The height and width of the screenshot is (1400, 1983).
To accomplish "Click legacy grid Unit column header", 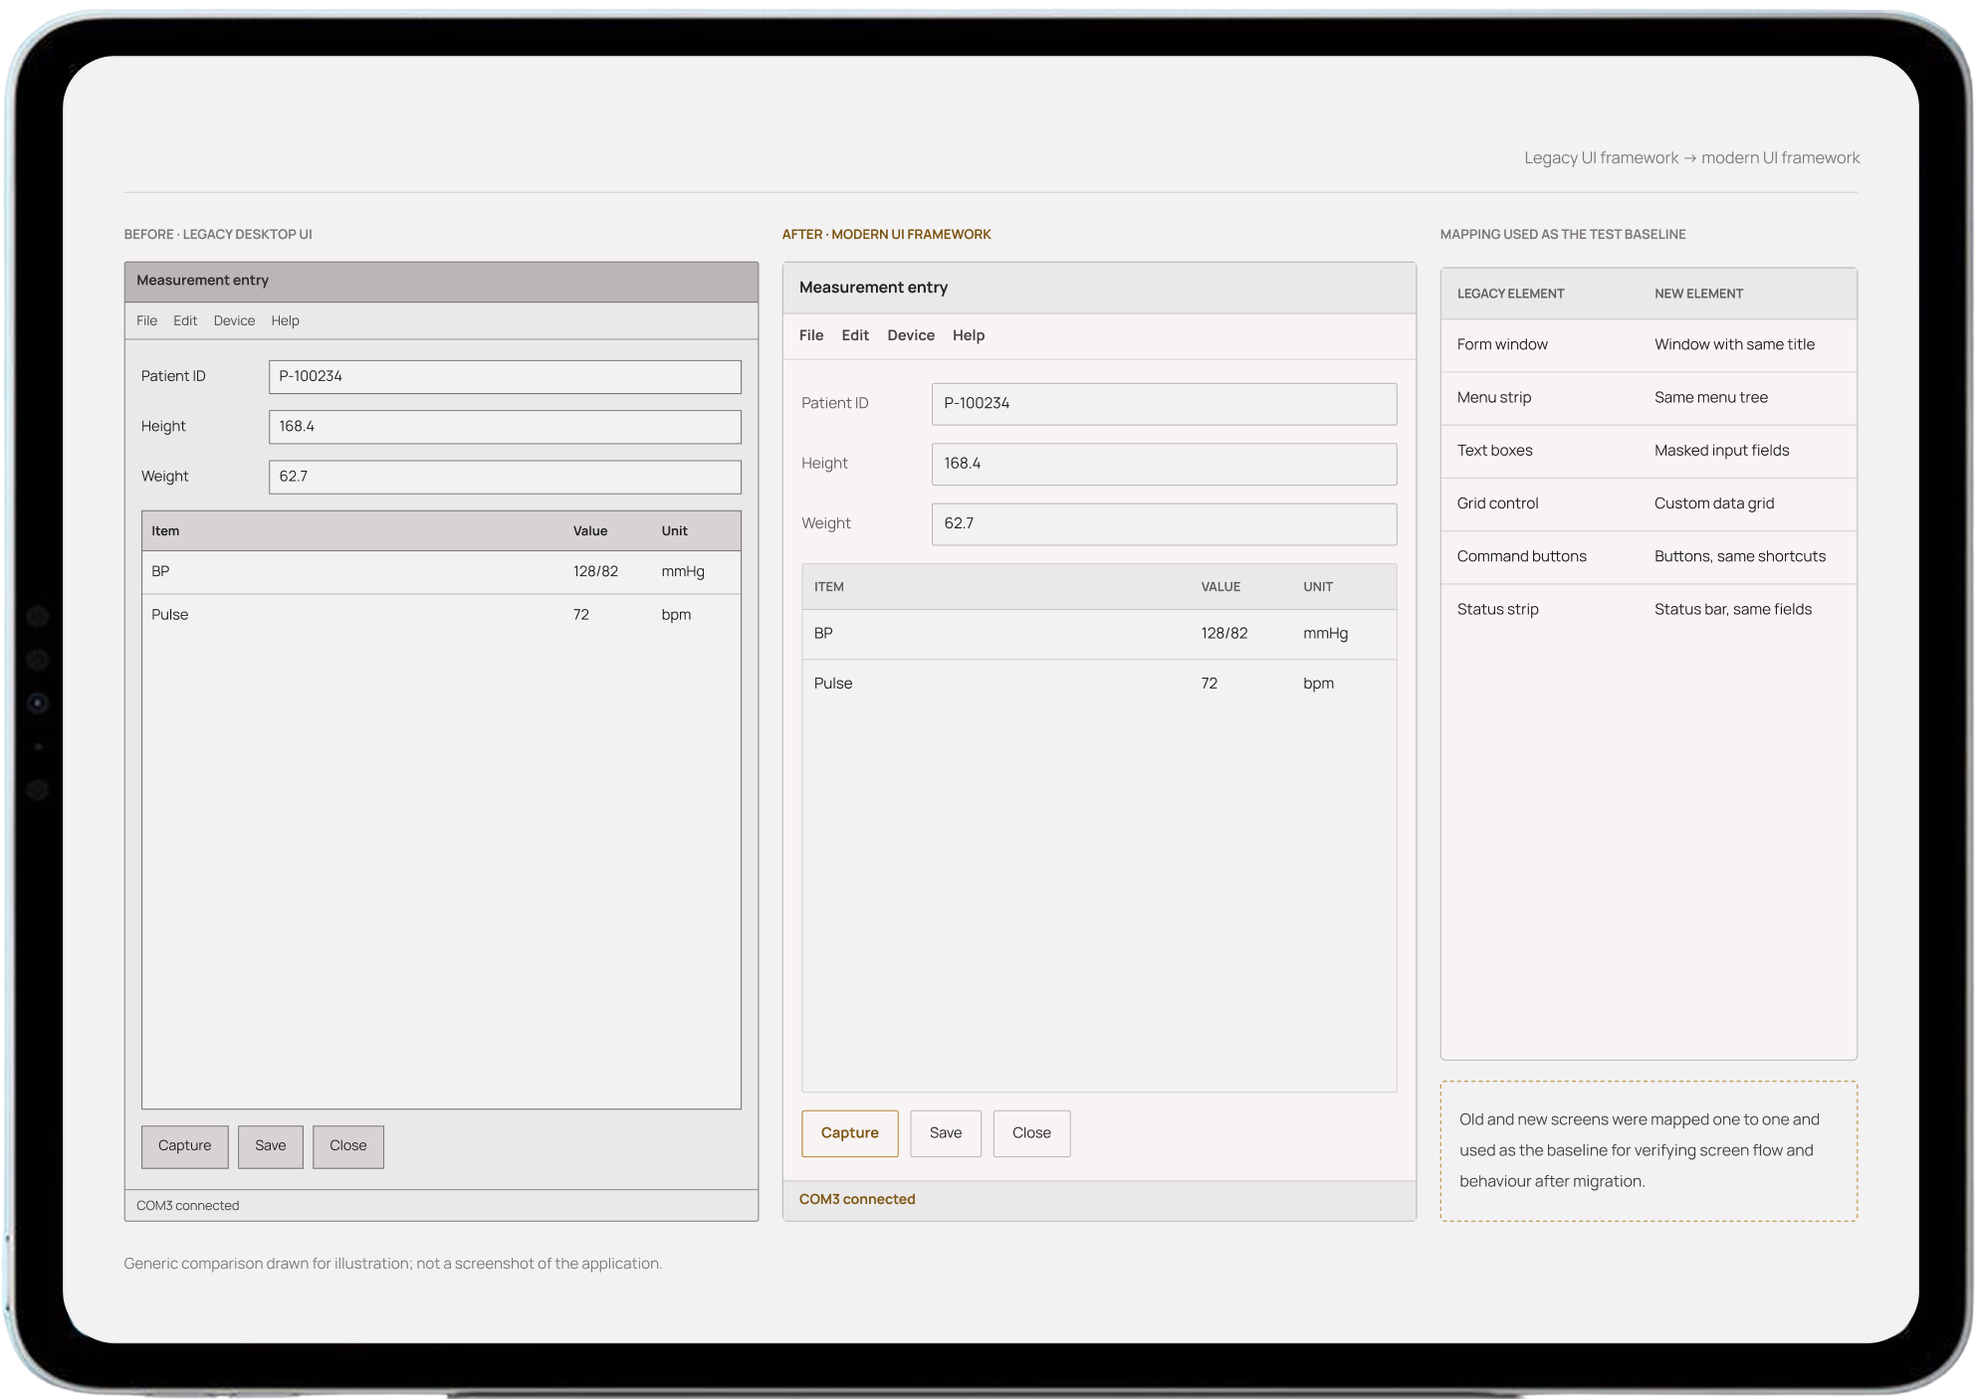I will [675, 531].
